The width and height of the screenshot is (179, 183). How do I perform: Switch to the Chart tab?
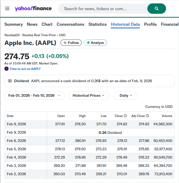click(47, 24)
